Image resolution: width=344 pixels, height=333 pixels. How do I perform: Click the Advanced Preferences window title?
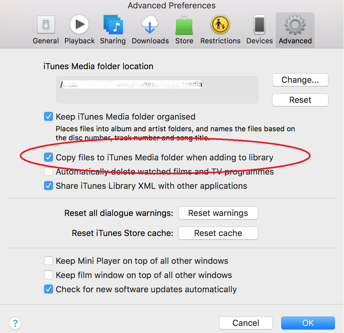tap(172, 6)
